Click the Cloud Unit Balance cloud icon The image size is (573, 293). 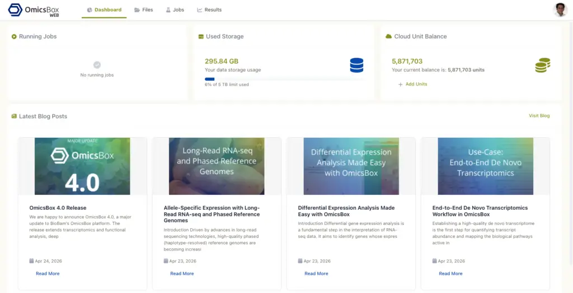tap(388, 37)
